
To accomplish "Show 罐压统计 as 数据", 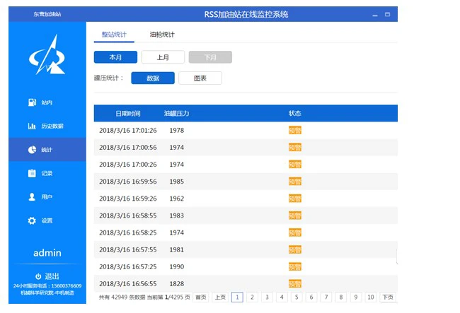I will click(x=153, y=78).
